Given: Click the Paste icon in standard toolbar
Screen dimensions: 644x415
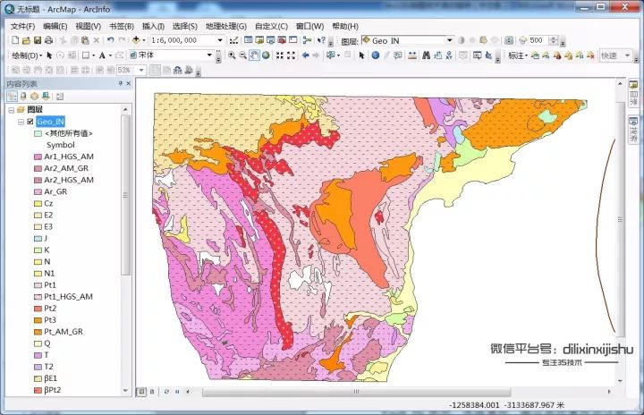Looking at the screenshot, I should 86,40.
